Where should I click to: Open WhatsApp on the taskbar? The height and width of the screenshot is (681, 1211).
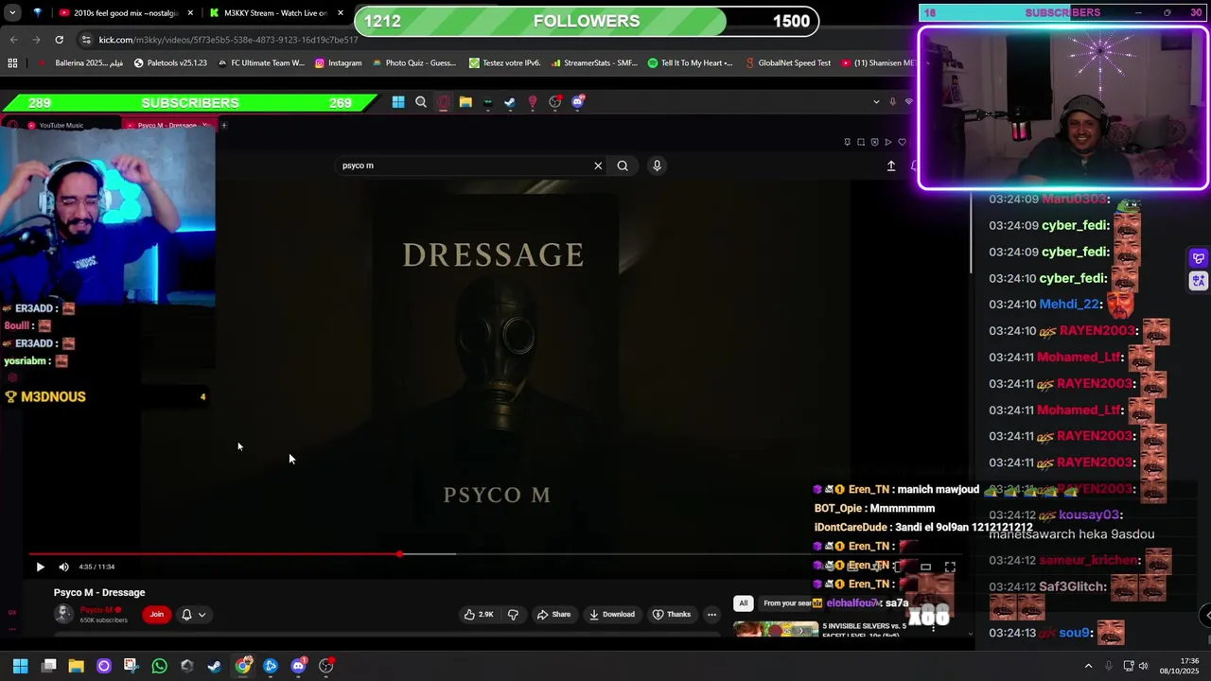159,666
